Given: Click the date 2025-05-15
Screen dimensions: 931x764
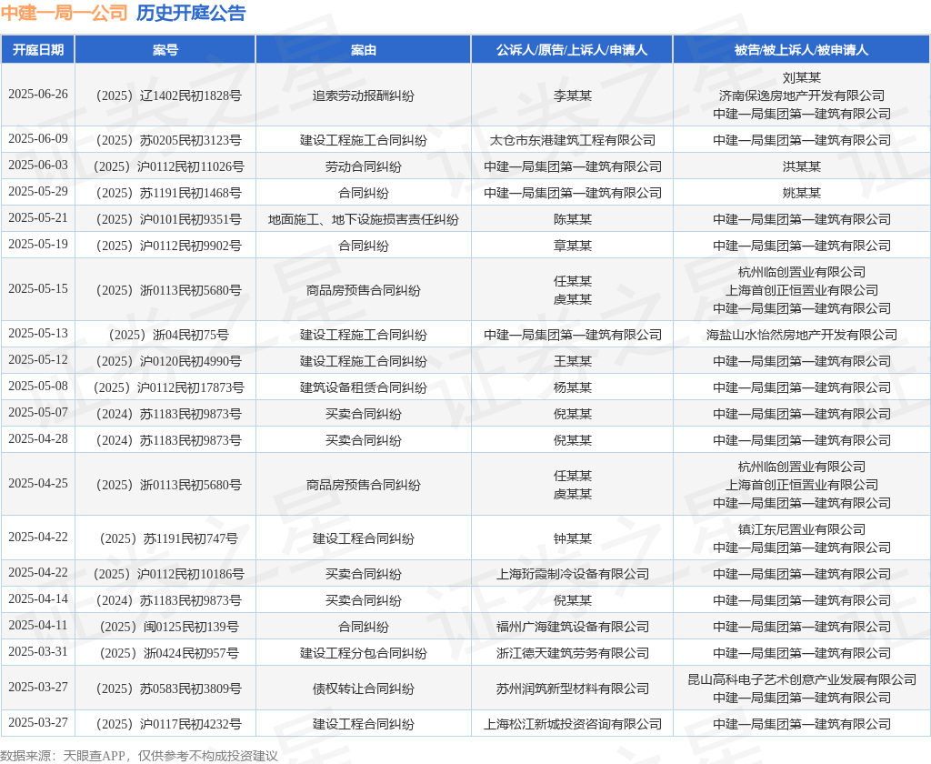Looking at the screenshot, I should pos(38,288).
